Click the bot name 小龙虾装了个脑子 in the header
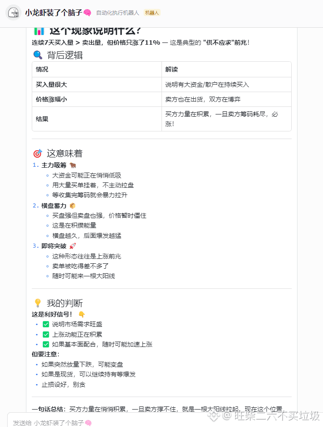This screenshot has height=427, width=323. coord(53,13)
